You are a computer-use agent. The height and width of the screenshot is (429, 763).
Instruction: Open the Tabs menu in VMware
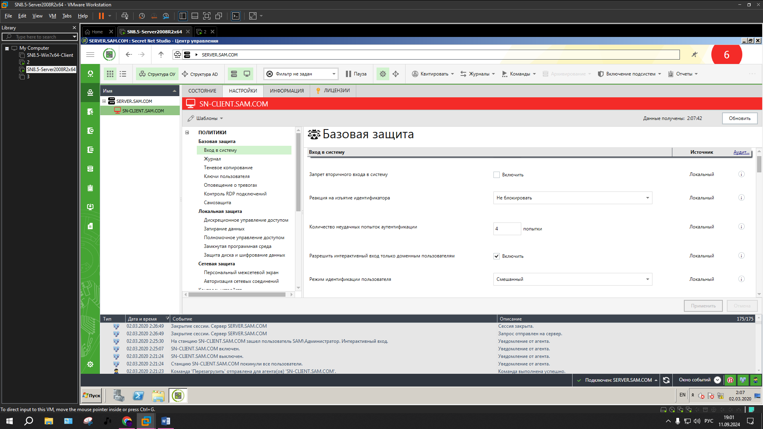[x=67, y=16]
